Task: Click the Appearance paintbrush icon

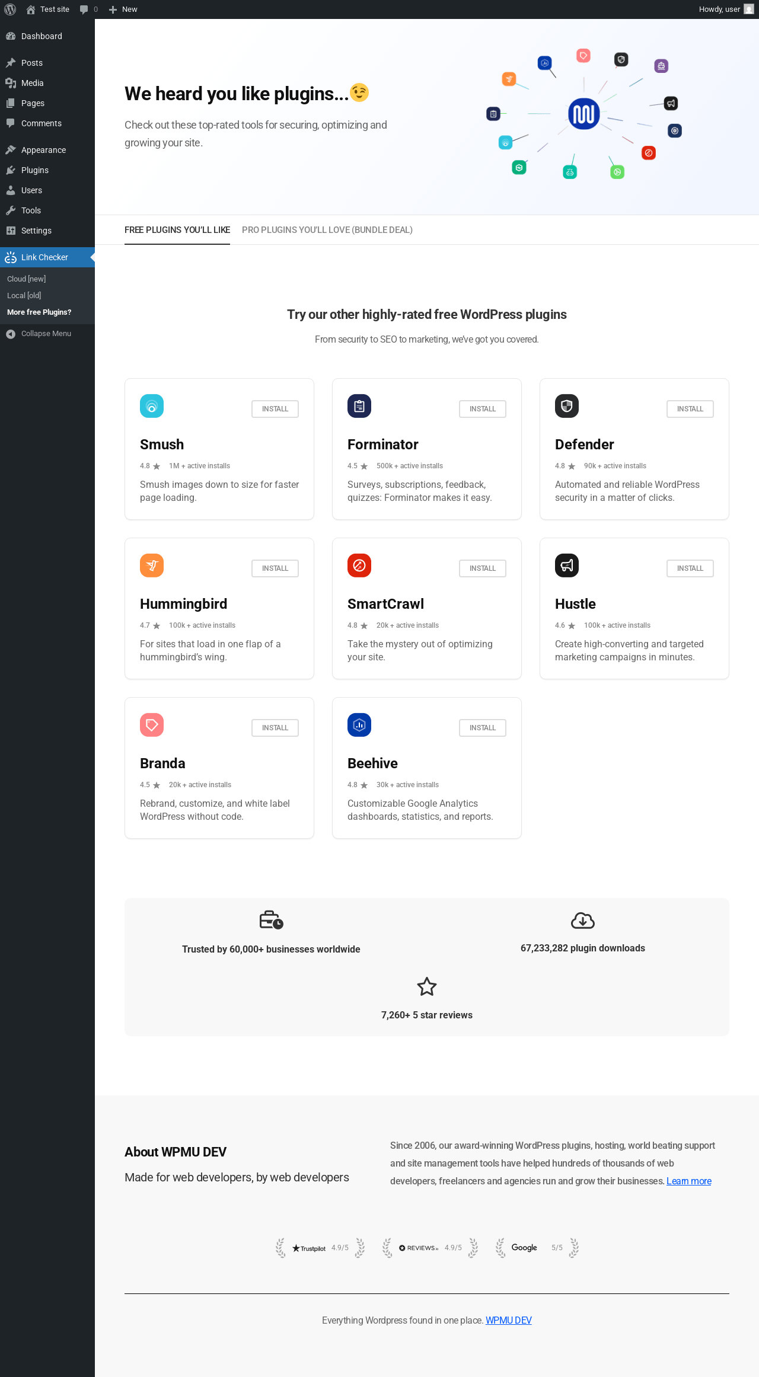Action: coord(11,150)
